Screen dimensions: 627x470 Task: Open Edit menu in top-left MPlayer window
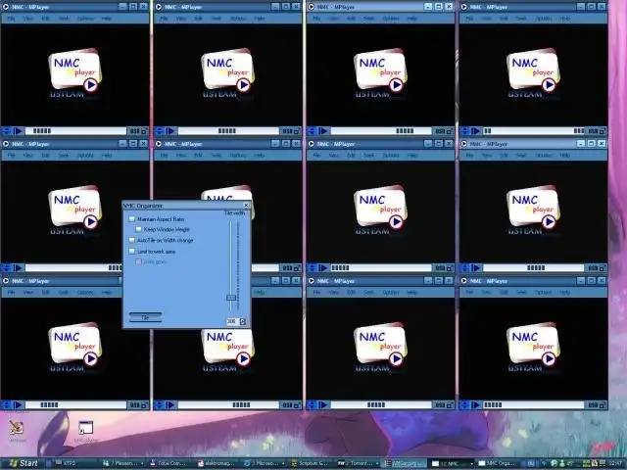point(46,19)
